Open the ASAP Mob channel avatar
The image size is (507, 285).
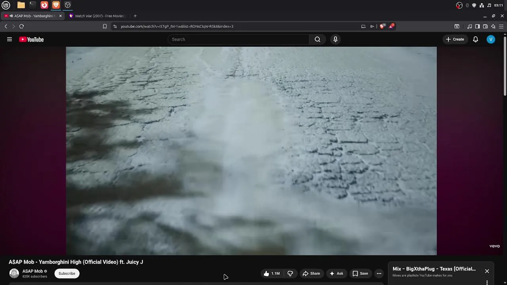[x=14, y=274]
